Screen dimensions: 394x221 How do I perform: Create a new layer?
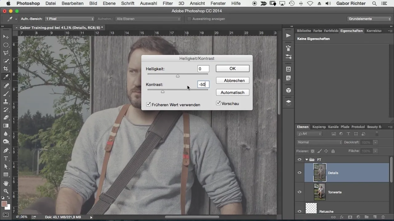[x=375, y=217]
